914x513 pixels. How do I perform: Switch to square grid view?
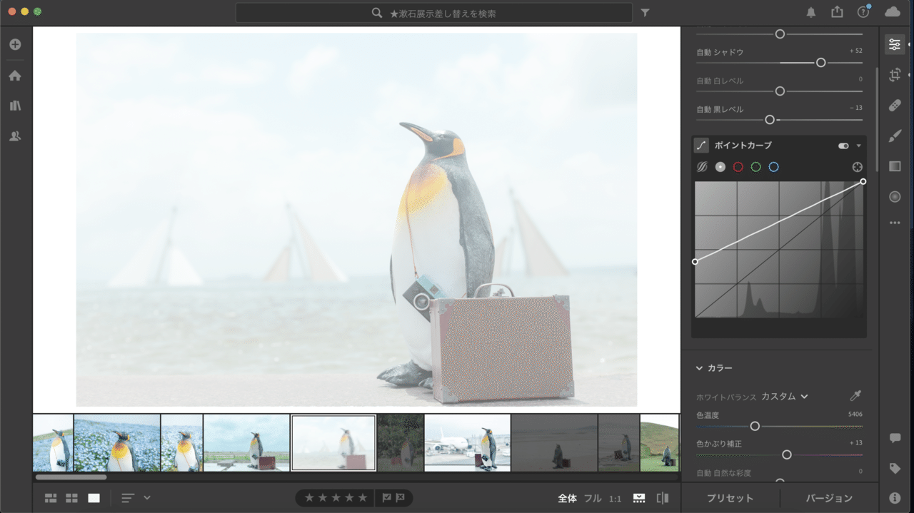(x=72, y=498)
